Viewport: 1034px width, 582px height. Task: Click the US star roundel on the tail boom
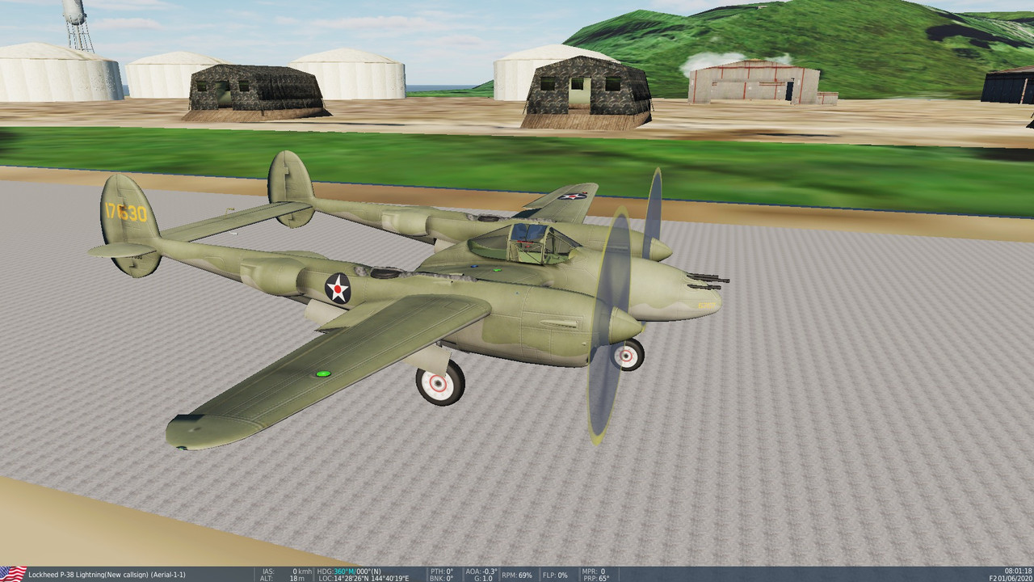[x=338, y=288]
